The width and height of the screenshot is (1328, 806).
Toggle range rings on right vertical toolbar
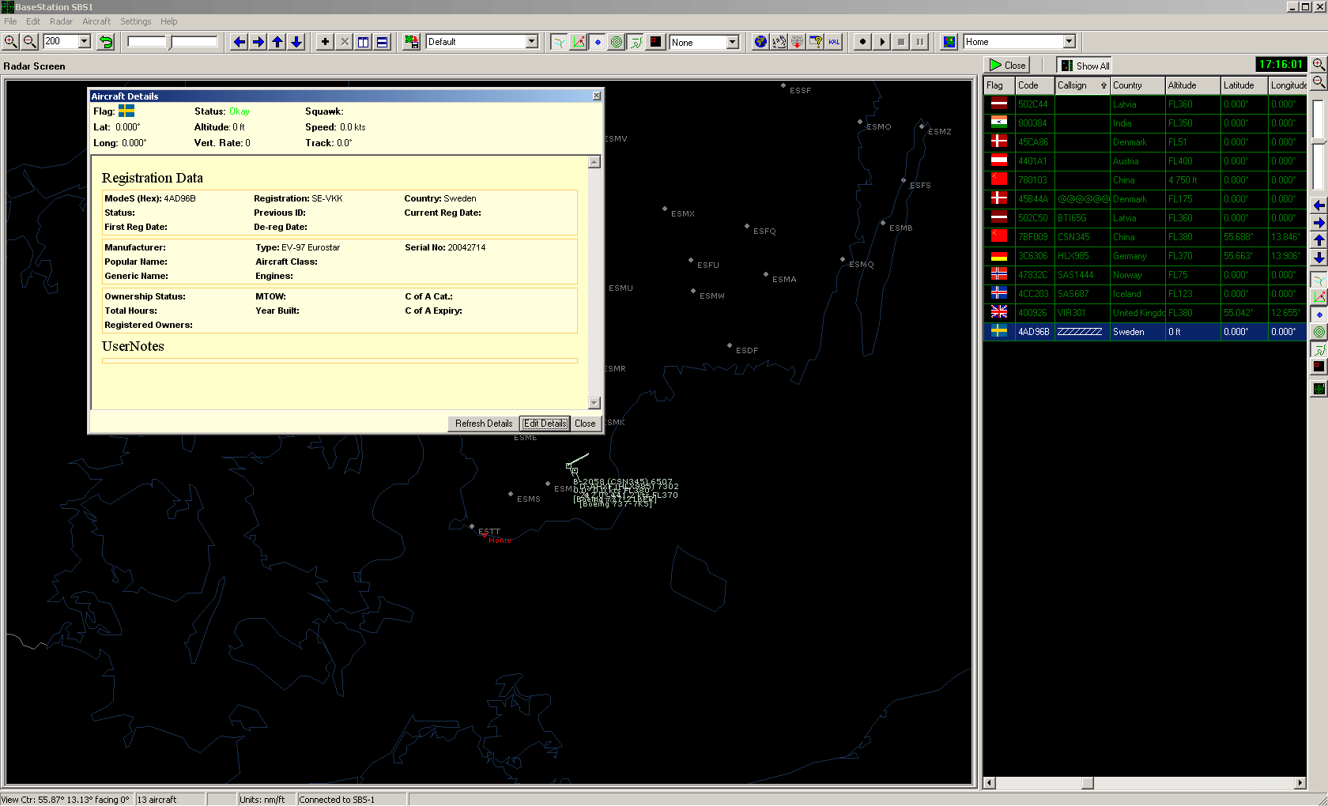[x=1319, y=332]
